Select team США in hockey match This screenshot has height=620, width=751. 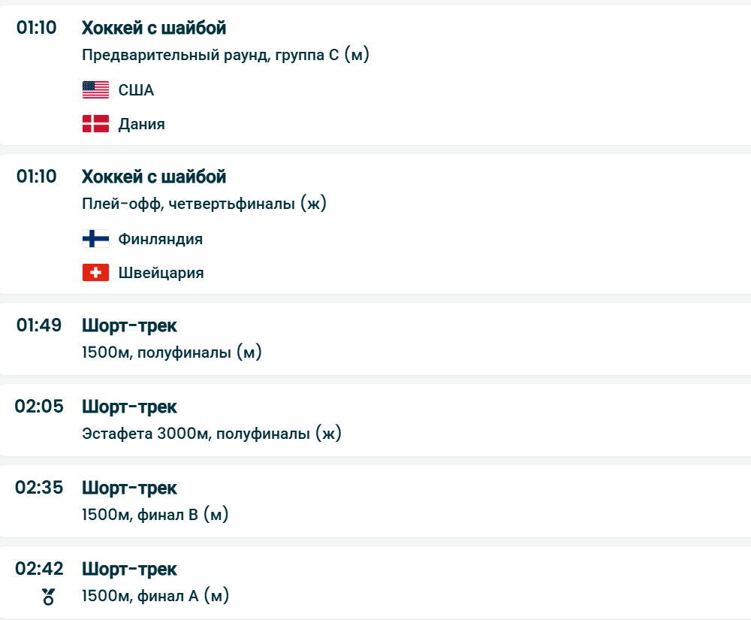(136, 90)
